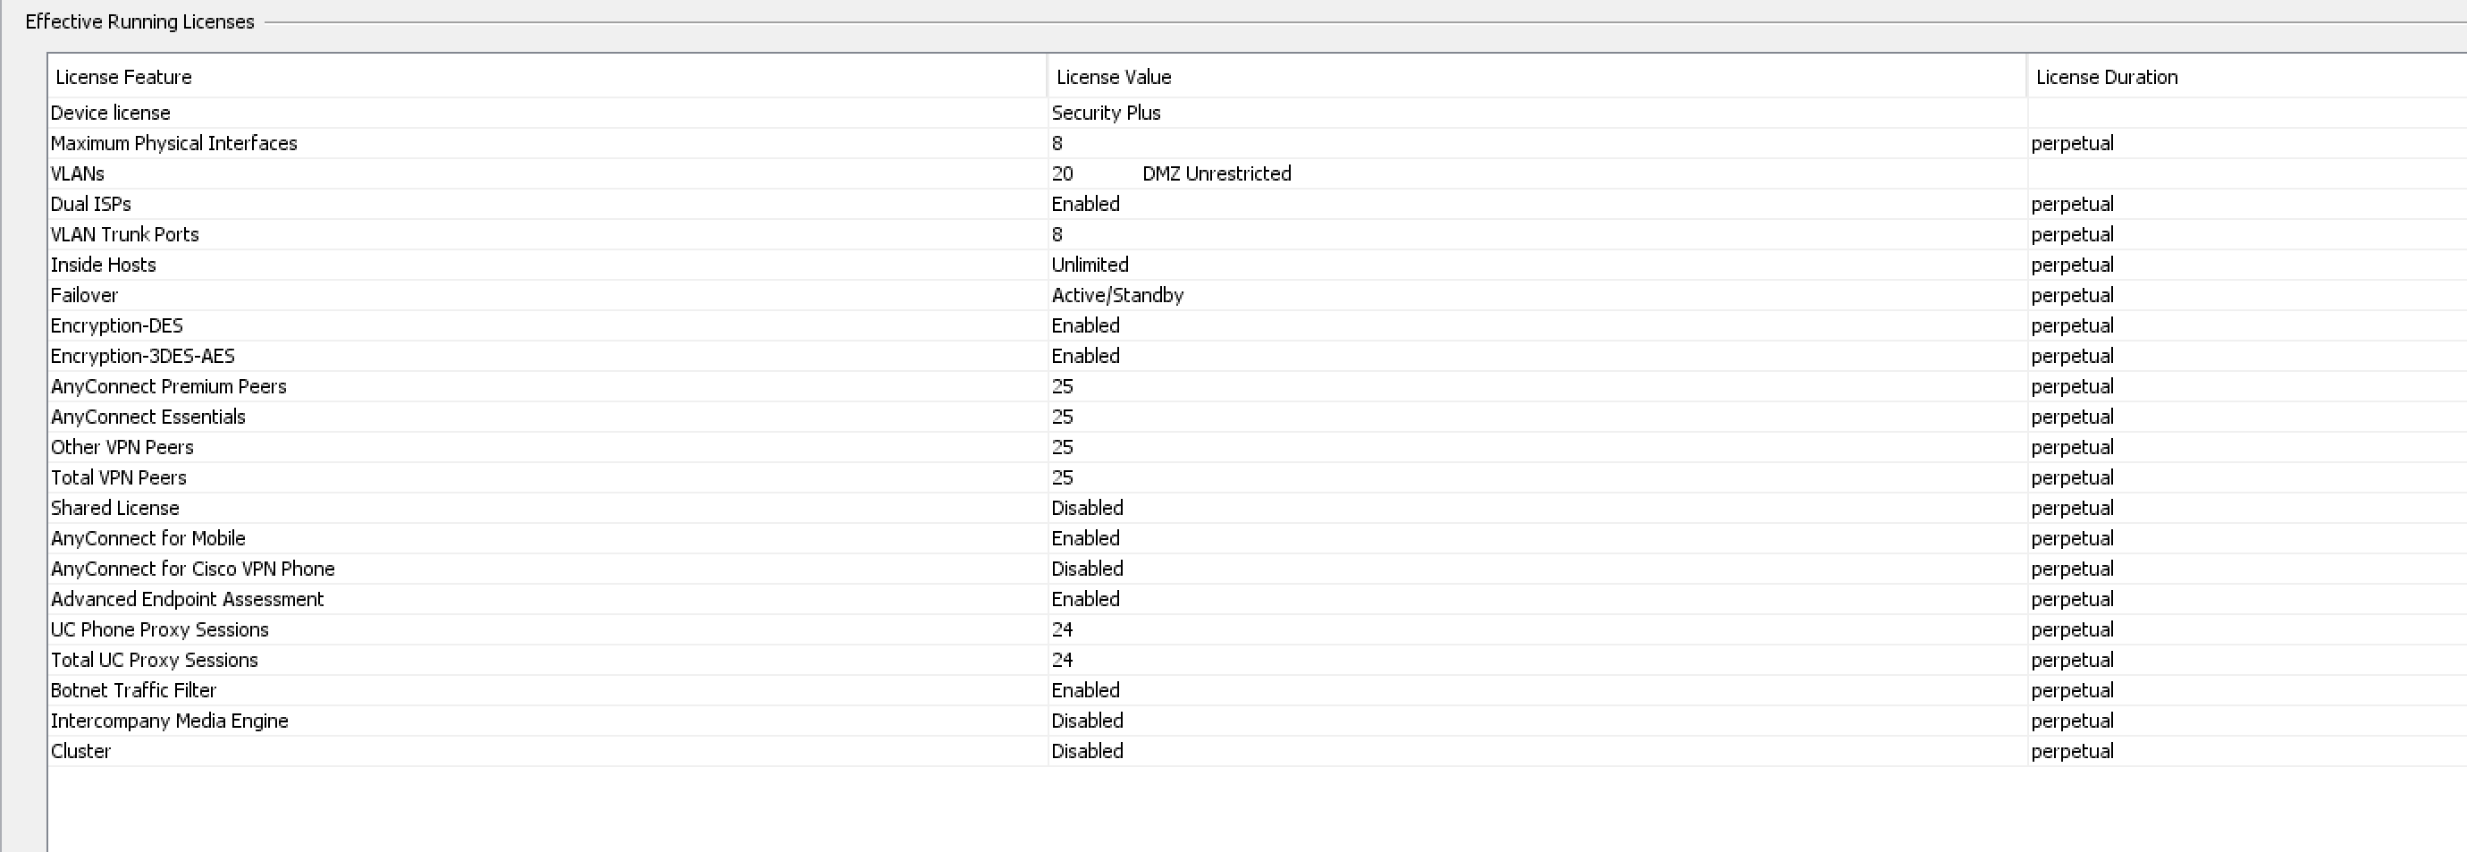
Task: Select the Botnet Traffic Filter row
Action: 1258,690
